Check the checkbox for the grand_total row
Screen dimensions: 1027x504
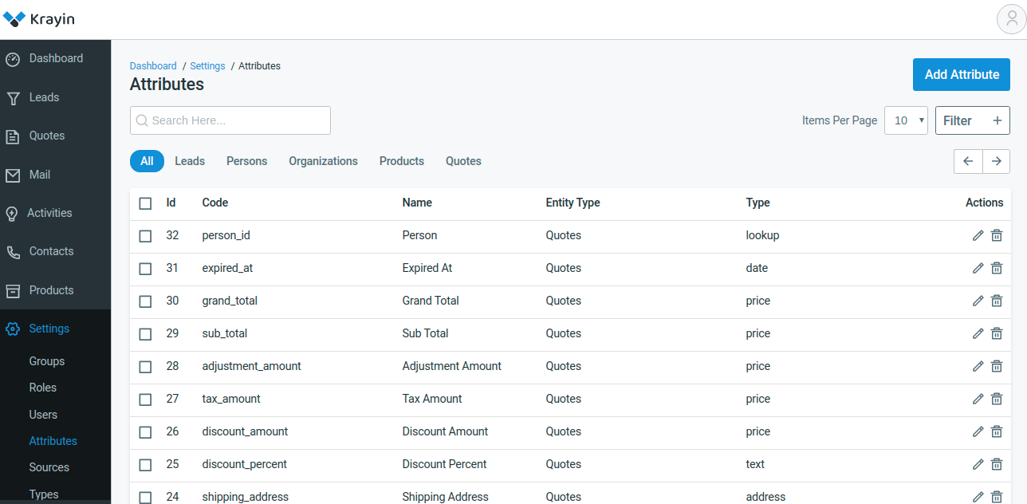(145, 301)
